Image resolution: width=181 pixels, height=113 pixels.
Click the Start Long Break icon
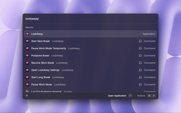click(x=27, y=77)
